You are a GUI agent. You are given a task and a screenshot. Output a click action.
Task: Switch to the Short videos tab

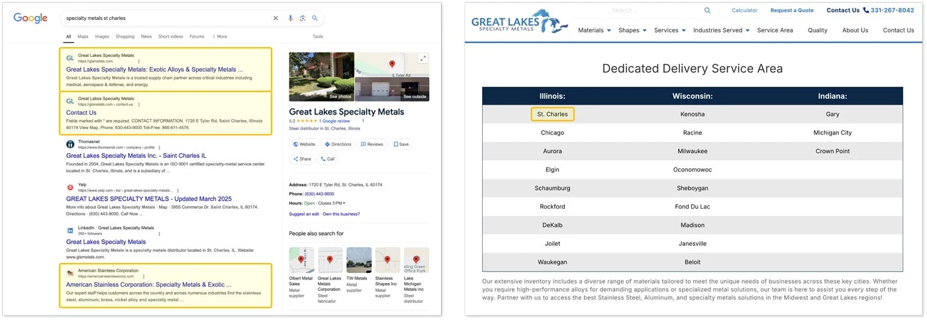pyautogui.click(x=171, y=36)
